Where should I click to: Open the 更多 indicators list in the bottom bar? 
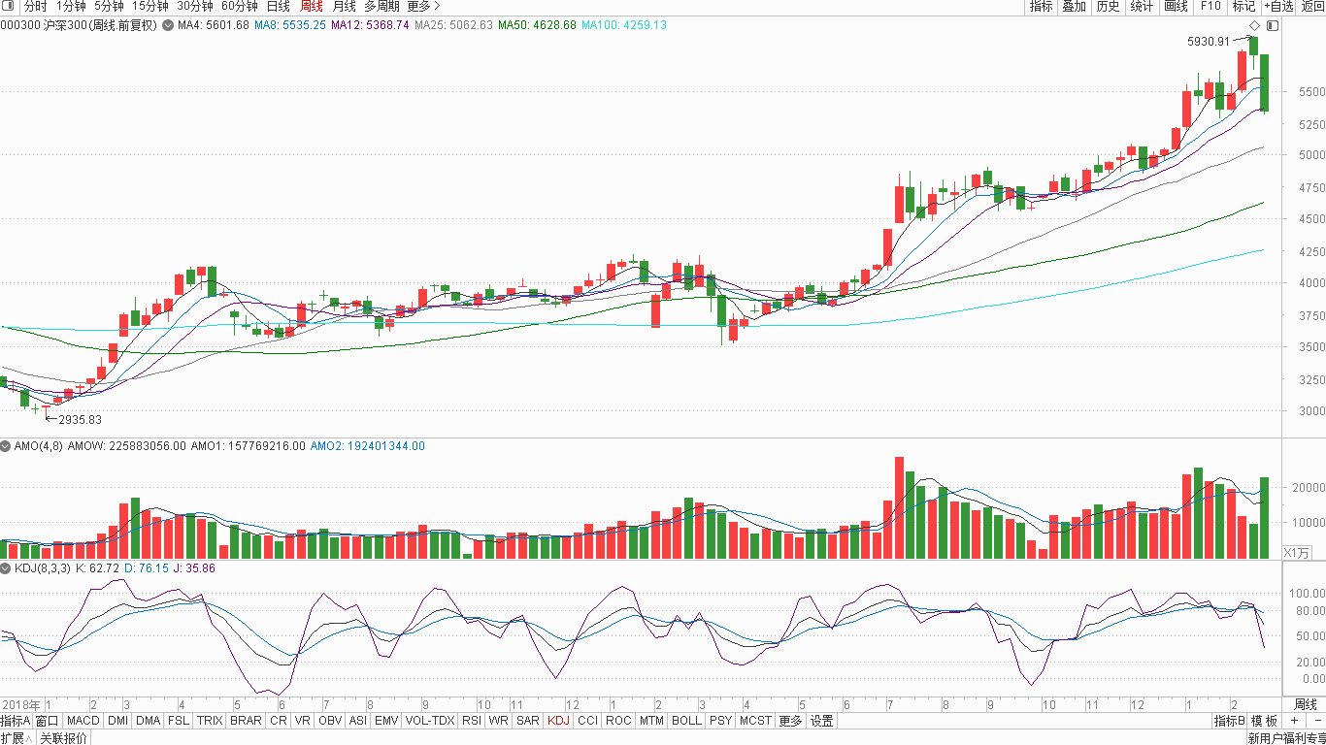[791, 721]
